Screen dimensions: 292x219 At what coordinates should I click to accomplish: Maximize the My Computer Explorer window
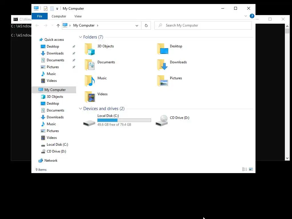(x=235, y=8)
